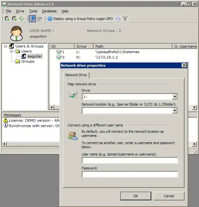Click the Synchronize with server message
Image resolution: width=199 pixels, height=207 pixels.
34,126
